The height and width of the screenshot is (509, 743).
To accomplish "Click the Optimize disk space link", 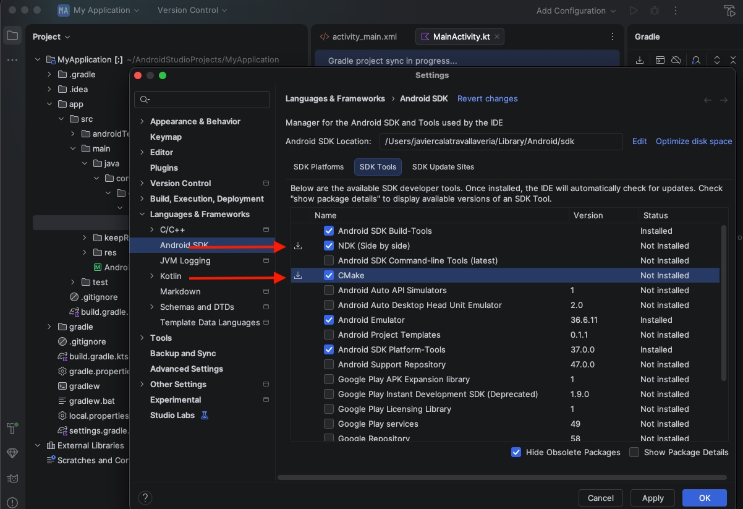I will coord(694,141).
